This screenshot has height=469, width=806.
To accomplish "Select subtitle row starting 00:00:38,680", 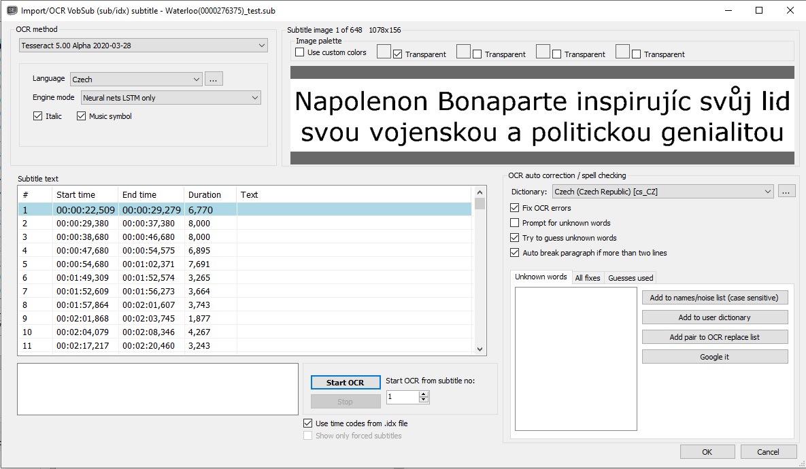I will (245, 237).
